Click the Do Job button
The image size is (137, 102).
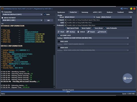(128, 78)
